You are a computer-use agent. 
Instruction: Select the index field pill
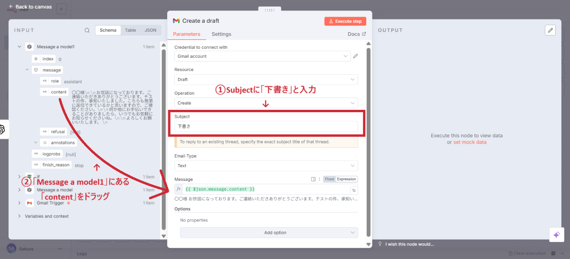click(44, 59)
